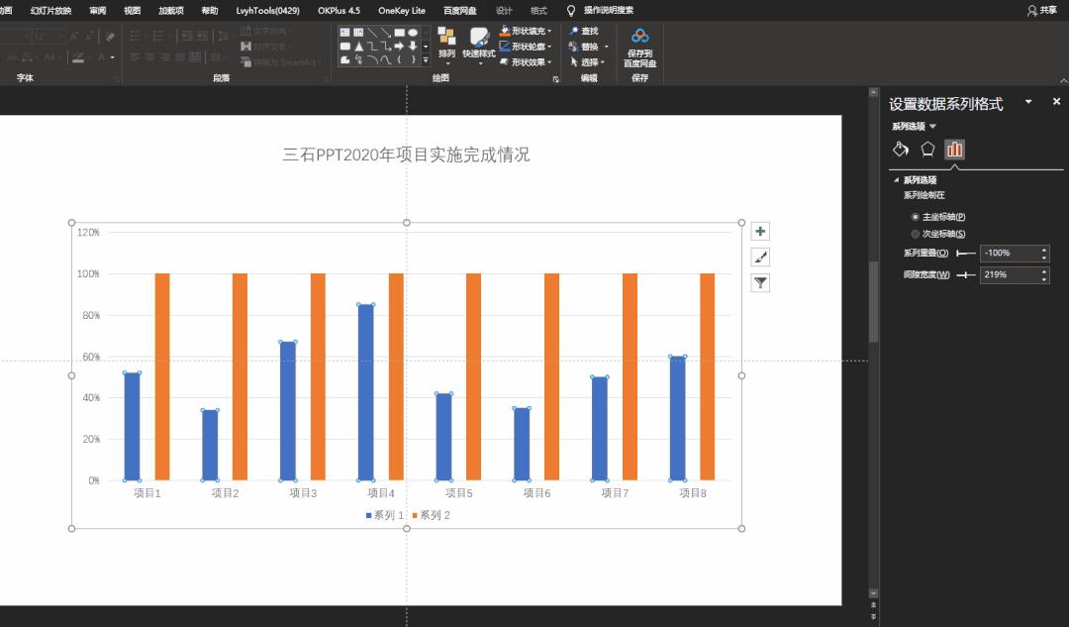Click the 替换 button

click(x=589, y=46)
